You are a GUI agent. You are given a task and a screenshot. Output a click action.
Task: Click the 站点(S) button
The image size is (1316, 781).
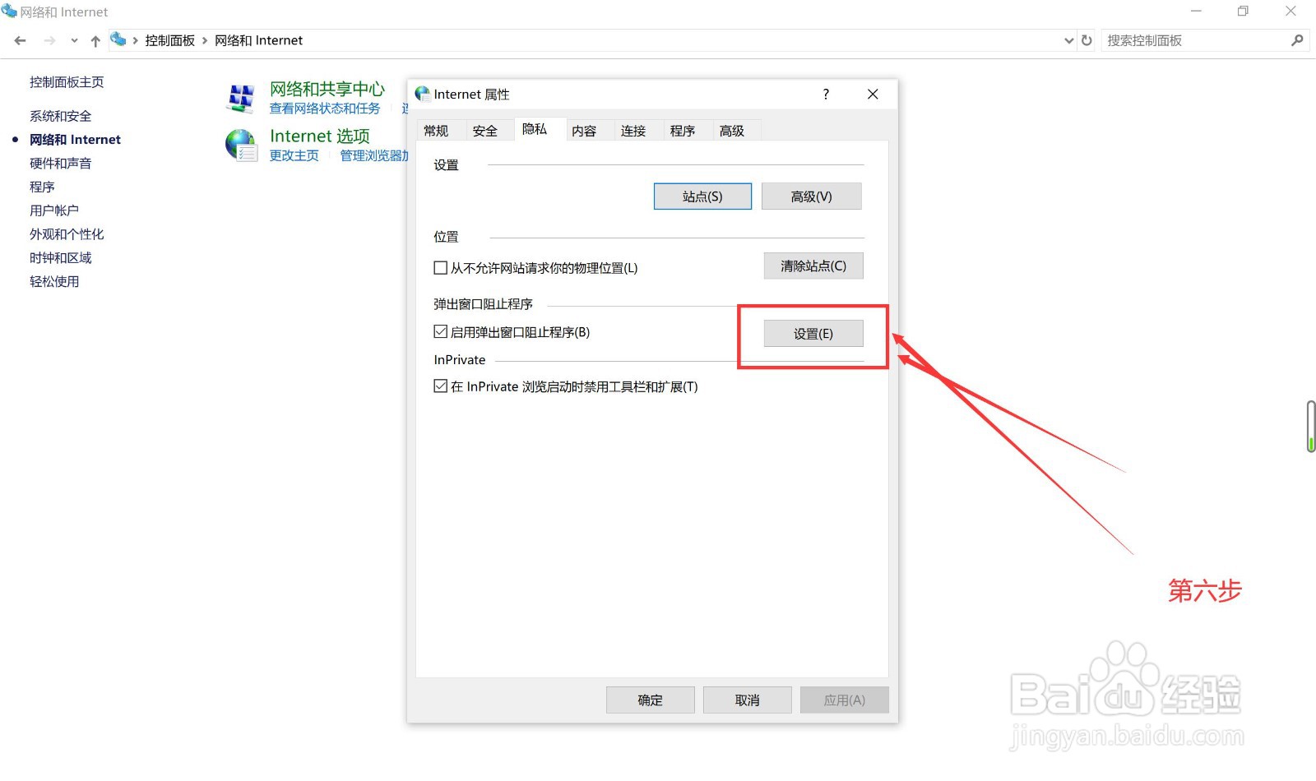pyautogui.click(x=702, y=196)
